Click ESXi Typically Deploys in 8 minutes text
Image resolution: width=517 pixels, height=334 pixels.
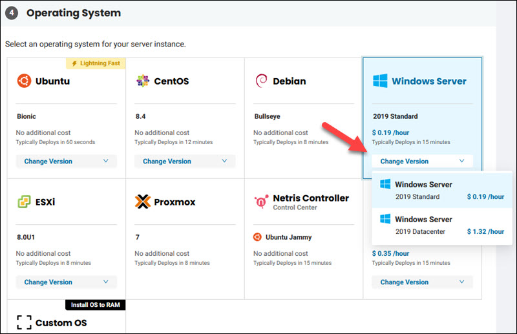click(54, 263)
